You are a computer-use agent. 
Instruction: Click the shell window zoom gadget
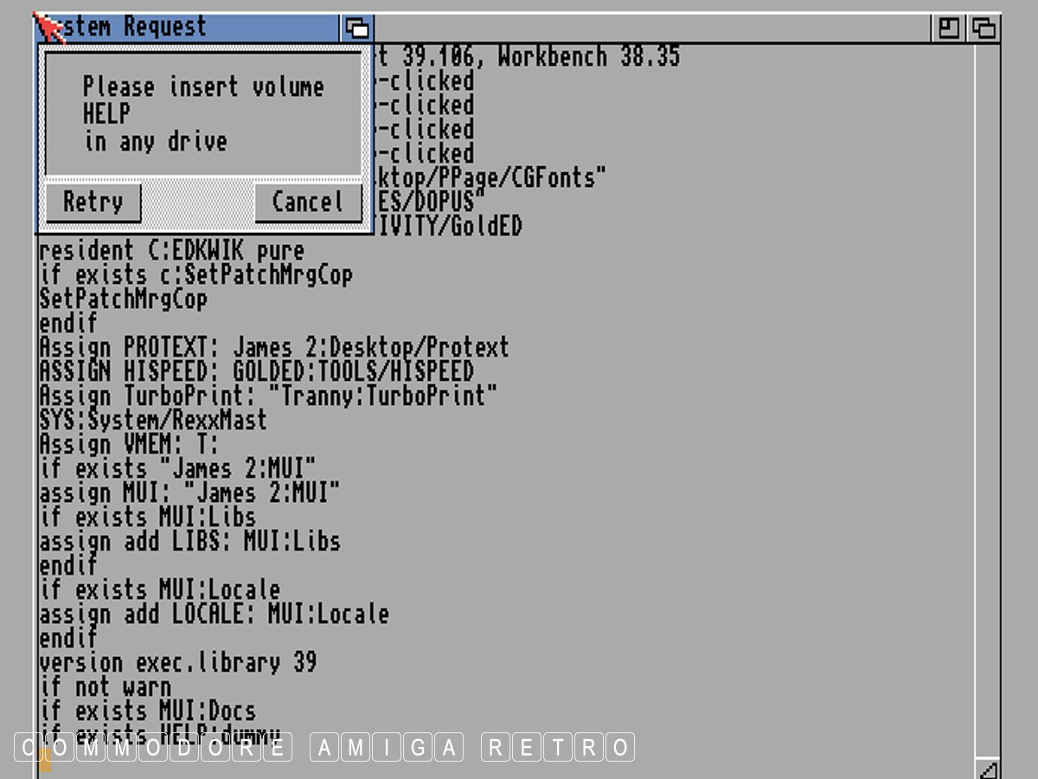[949, 29]
